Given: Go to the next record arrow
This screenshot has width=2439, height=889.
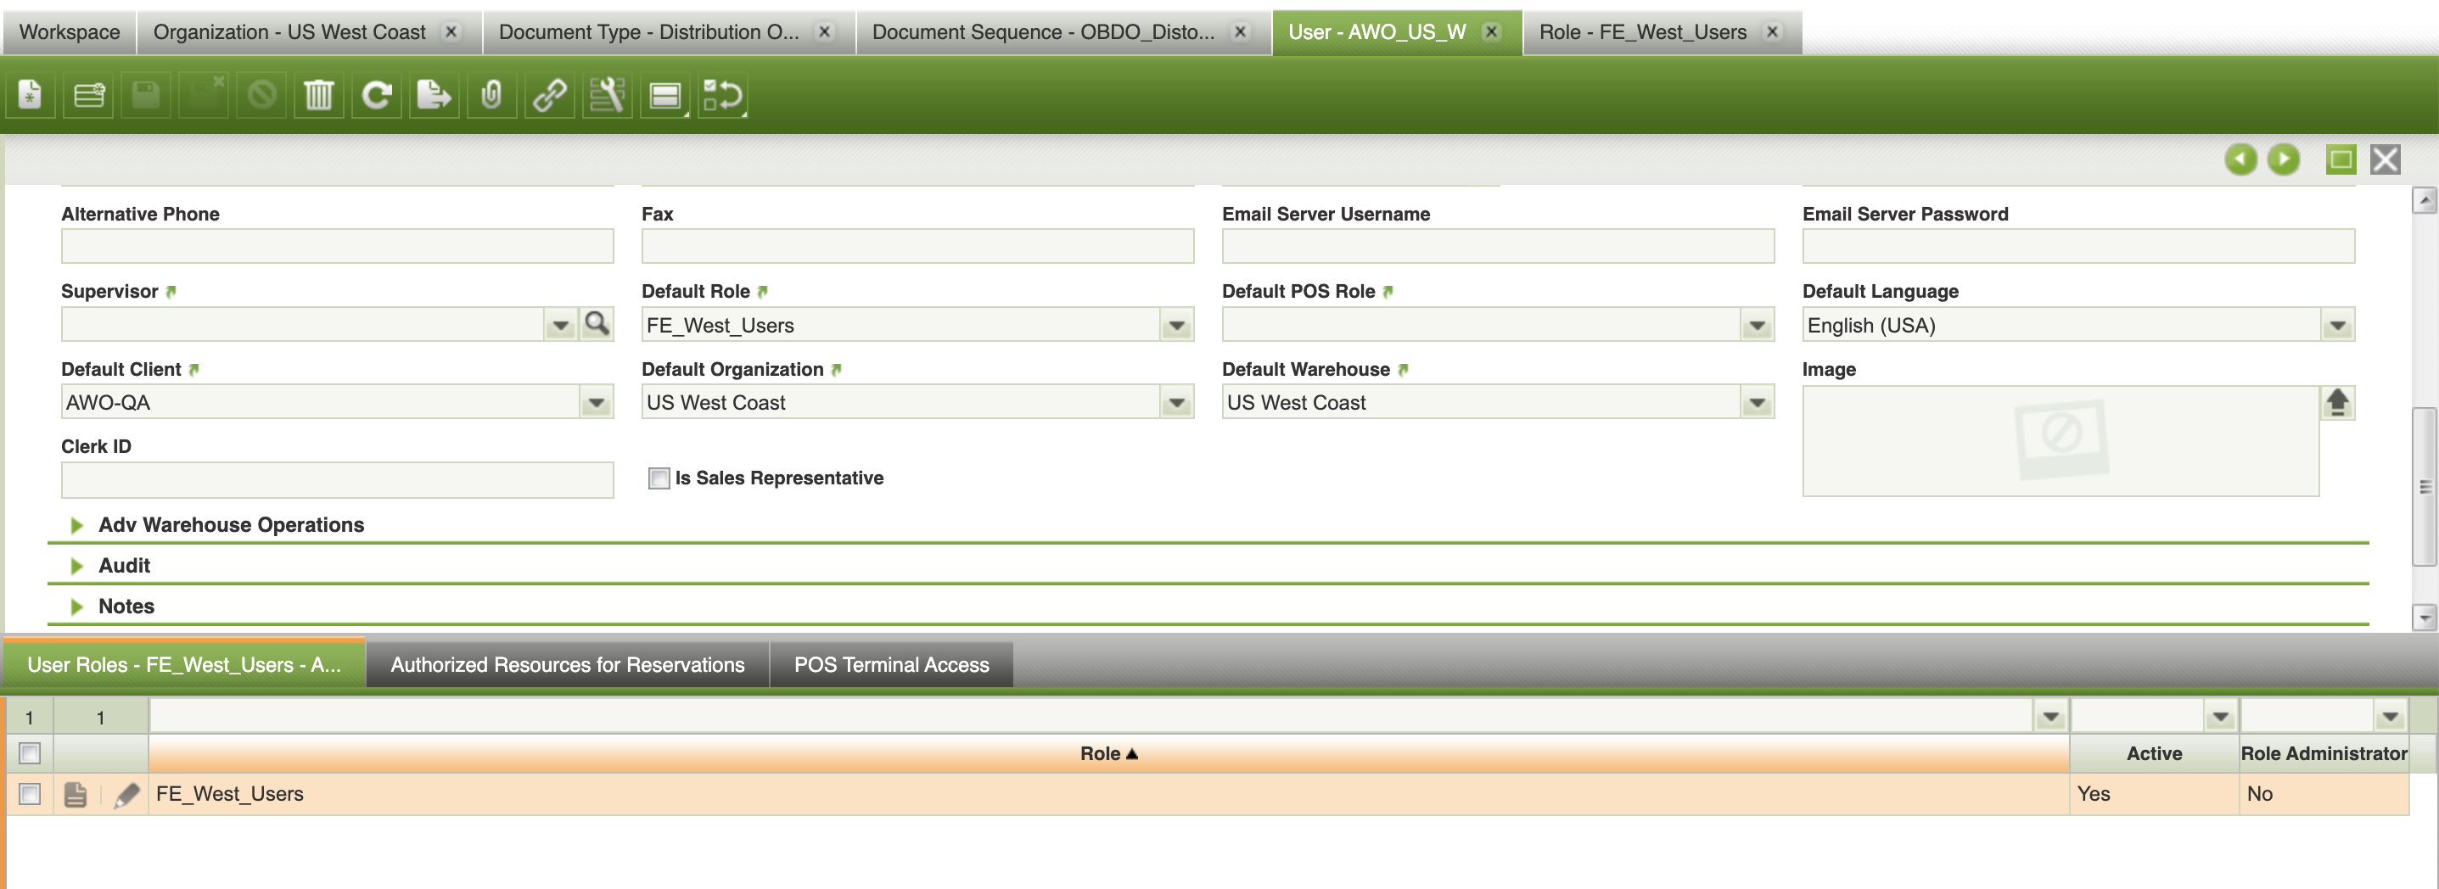Looking at the screenshot, I should [2284, 159].
